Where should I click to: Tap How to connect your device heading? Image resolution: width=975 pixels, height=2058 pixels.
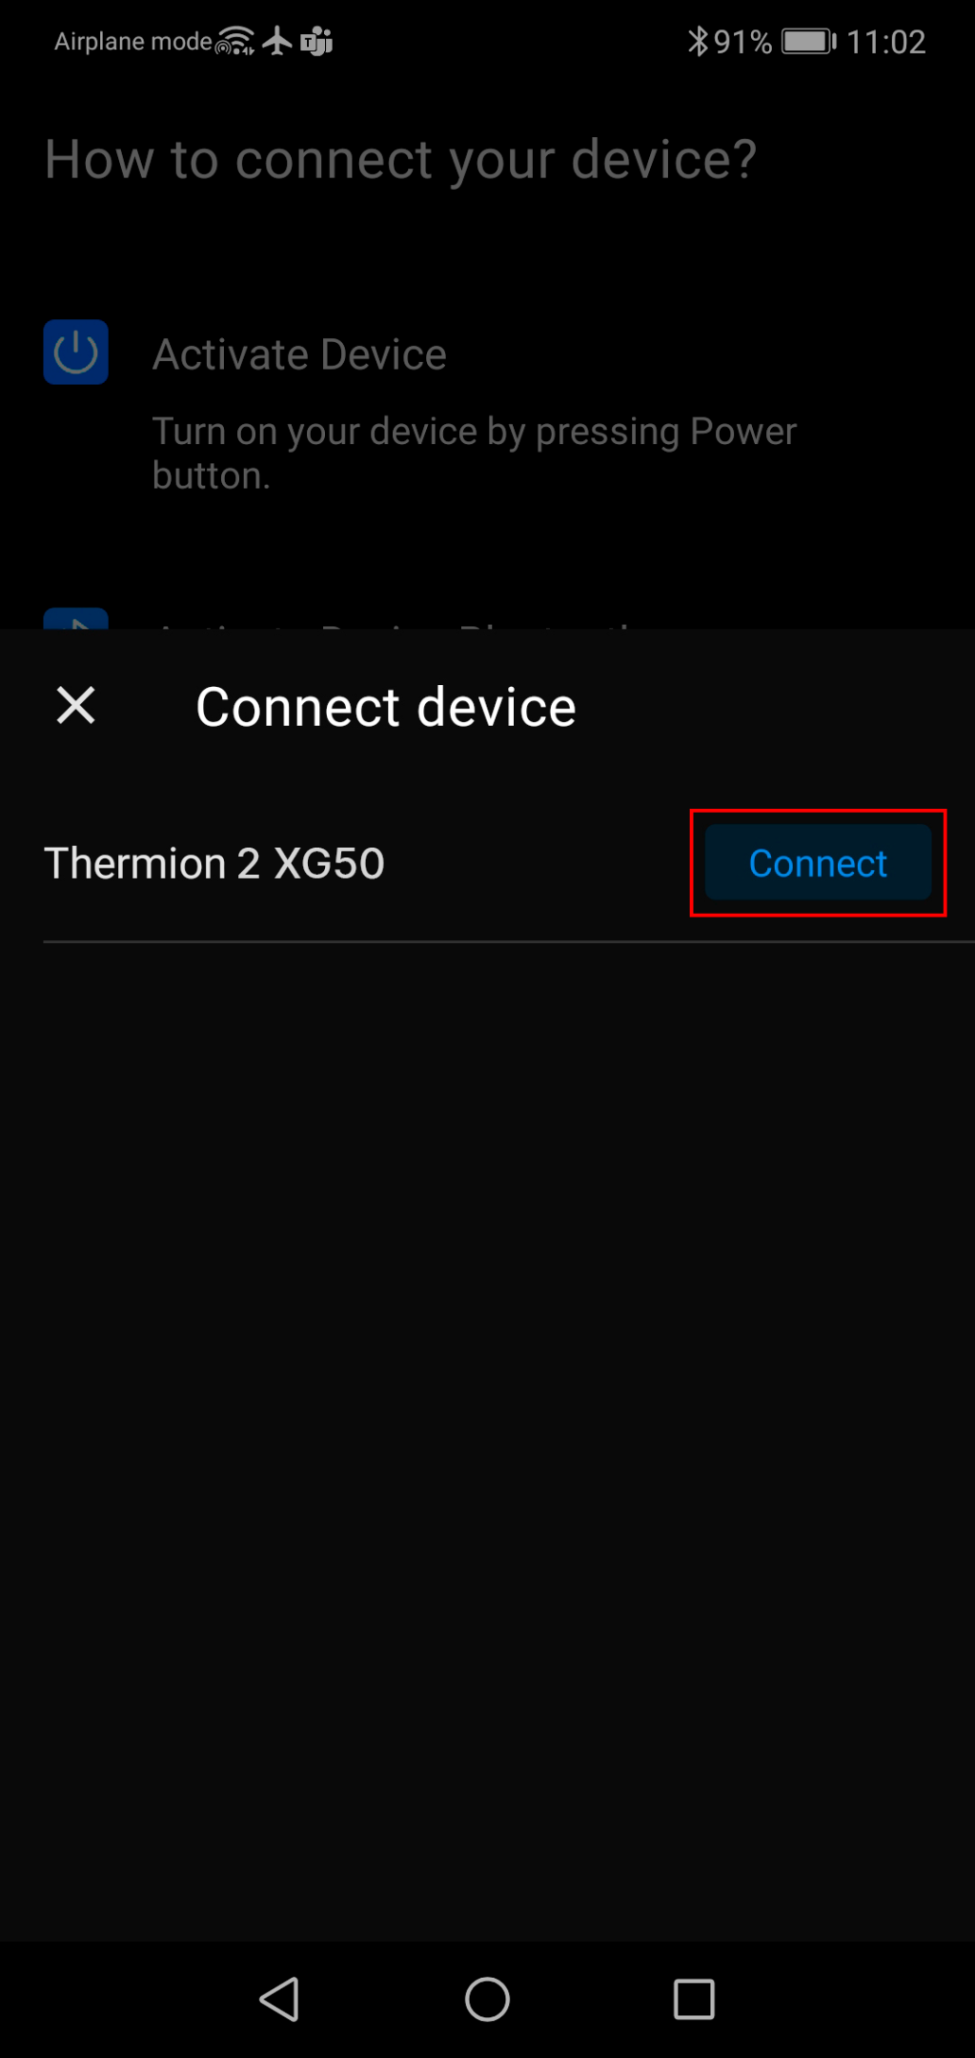point(400,159)
